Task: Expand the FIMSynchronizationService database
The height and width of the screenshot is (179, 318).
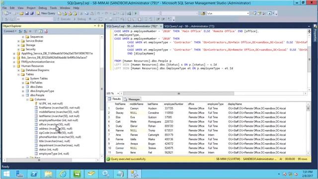Action: (14, 62)
